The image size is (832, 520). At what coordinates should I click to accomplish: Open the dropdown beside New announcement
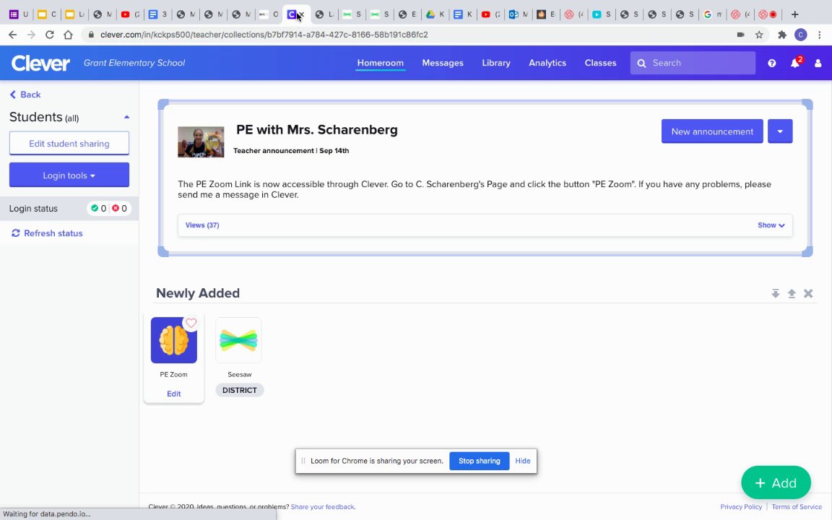pos(780,131)
